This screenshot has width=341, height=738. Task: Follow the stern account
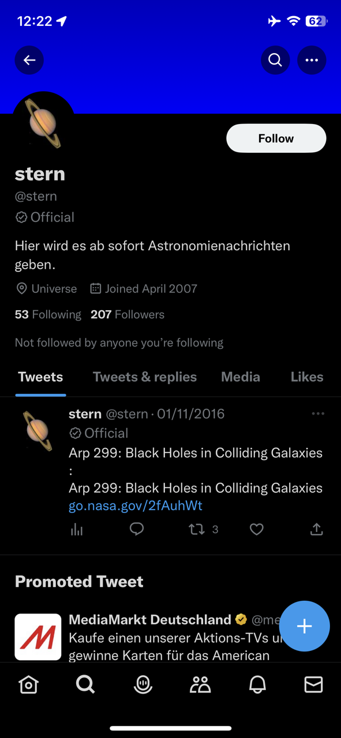(276, 138)
